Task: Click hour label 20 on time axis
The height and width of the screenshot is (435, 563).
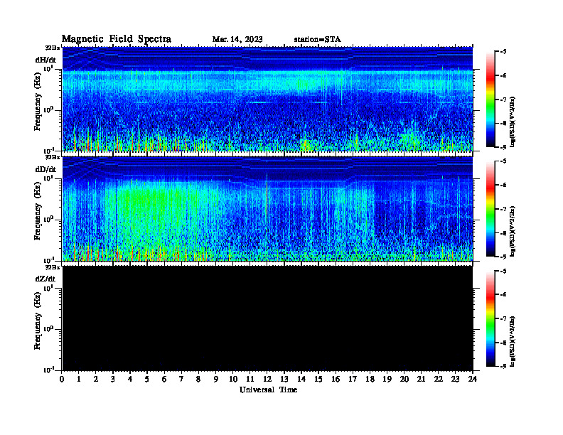Action: click(404, 380)
